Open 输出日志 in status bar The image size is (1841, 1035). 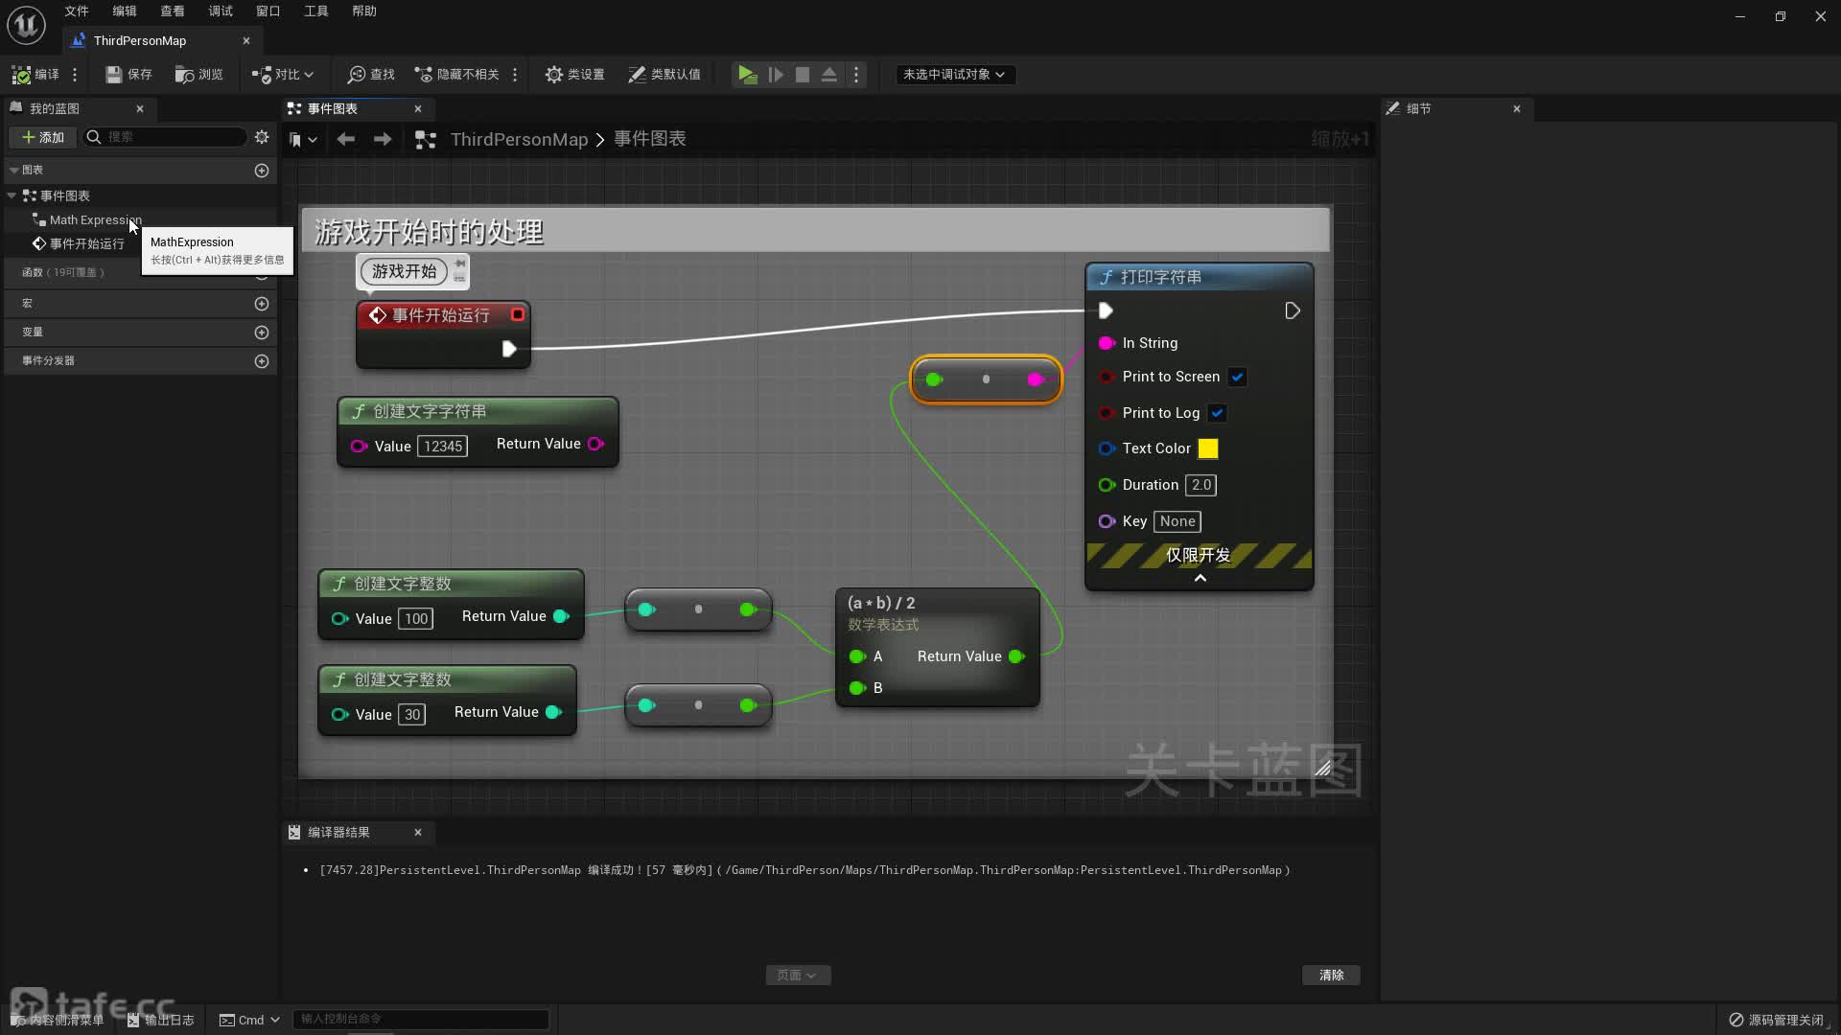(x=161, y=1020)
